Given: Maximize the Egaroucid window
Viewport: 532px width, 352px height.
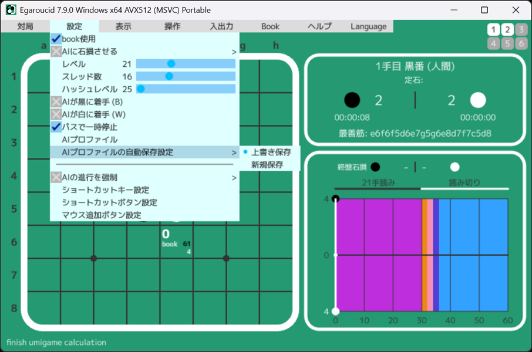Looking at the screenshot, I should (x=484, y=10).
